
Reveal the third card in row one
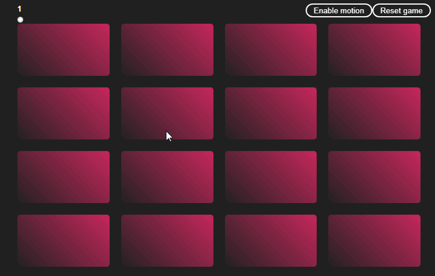[x=271, y=50]
